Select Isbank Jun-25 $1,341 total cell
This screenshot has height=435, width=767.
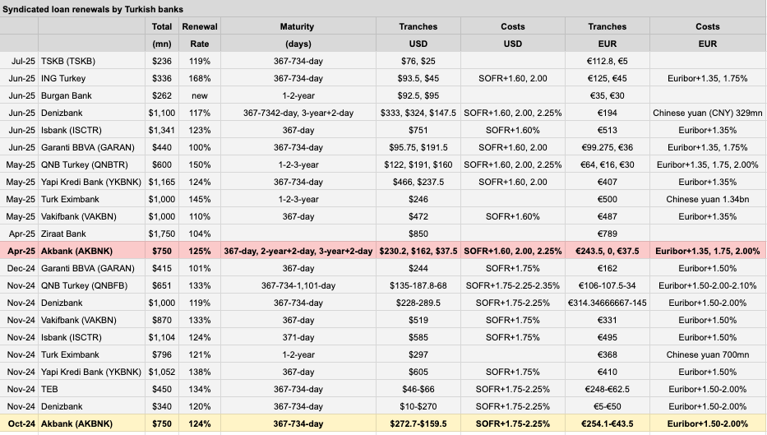[x=162, y=130]
